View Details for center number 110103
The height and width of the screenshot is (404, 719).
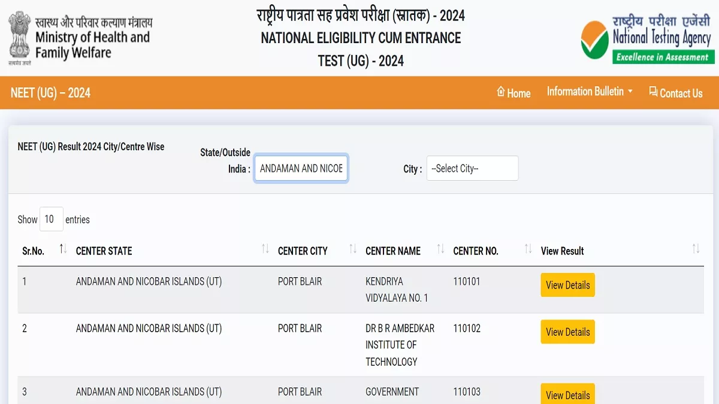(567, 394)
